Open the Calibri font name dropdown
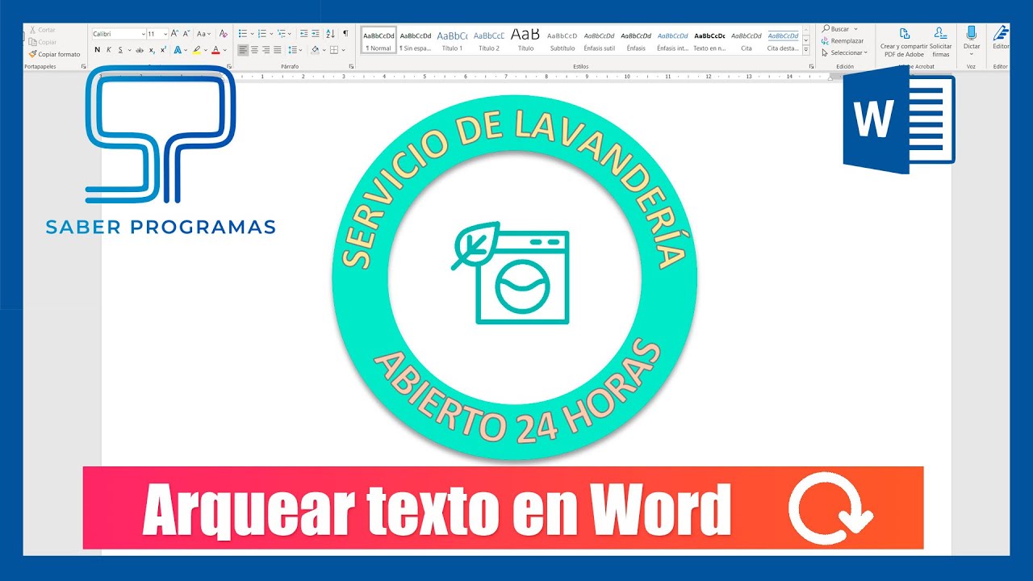1033x581 pixels. point(143,34)
